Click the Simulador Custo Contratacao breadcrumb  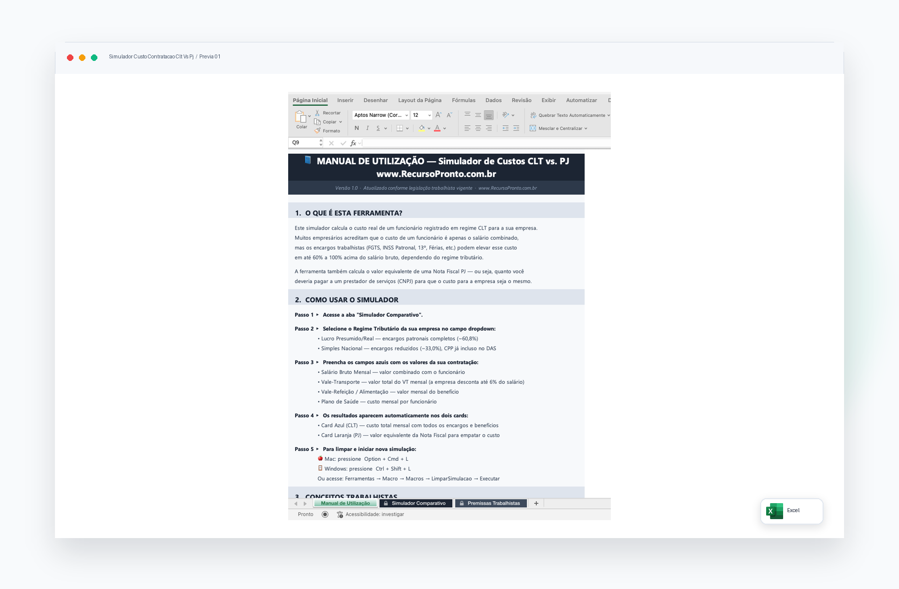[x=151, y=57]
